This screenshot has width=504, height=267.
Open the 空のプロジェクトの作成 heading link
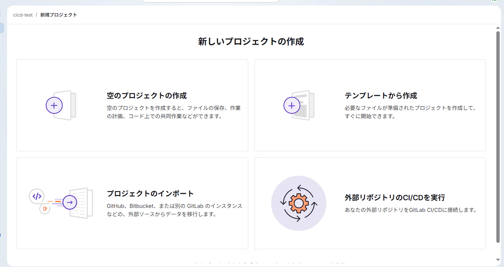147,96
